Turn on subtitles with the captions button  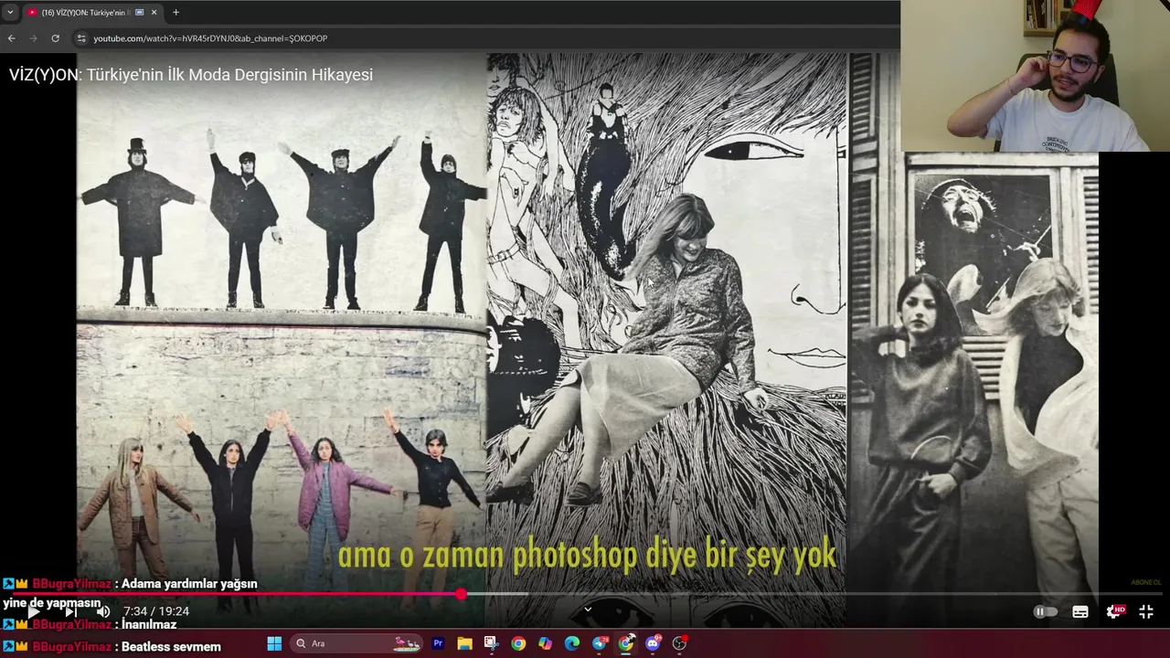pyautogui.click(x=1080, y=611)
